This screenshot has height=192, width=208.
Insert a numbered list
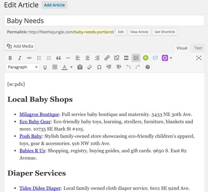point(49,58)
